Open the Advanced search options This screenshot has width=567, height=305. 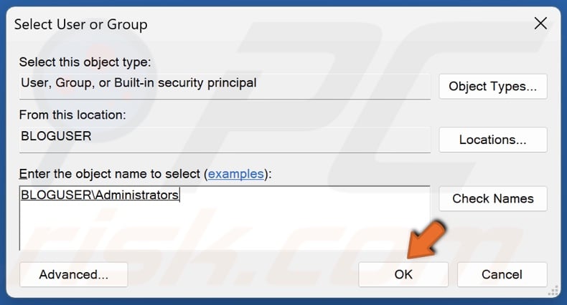(x=74, y=274)
